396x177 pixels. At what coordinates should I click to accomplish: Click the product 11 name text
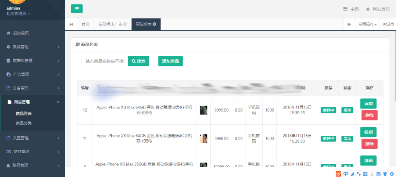pos(144,139)
